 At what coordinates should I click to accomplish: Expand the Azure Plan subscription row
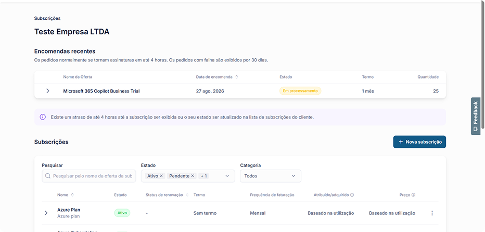(x=46, y=213)
